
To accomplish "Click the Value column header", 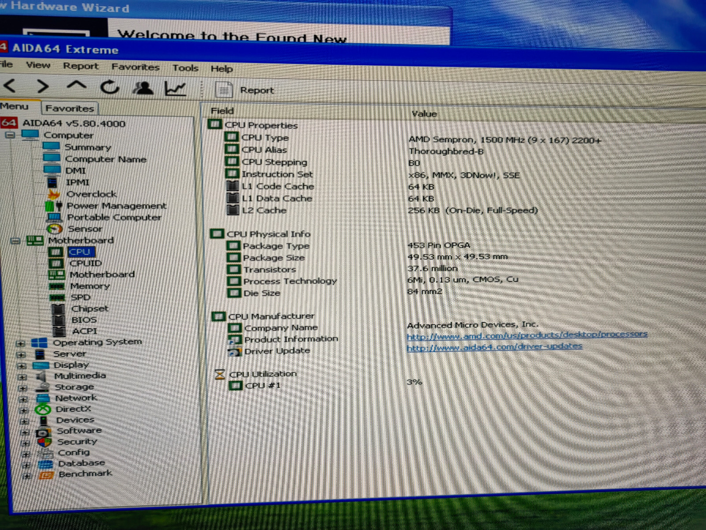I will coord(424,114).
